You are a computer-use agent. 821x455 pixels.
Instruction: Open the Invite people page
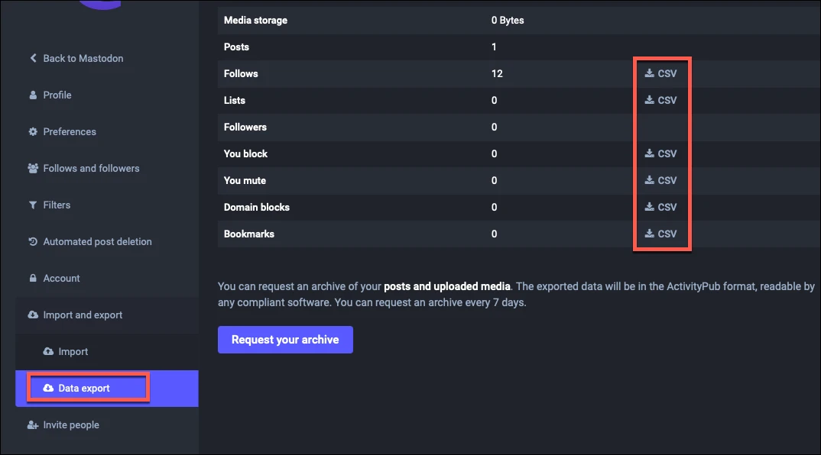[71, 425]
